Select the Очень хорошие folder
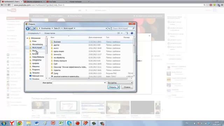The image size is (224, 126). [60, 61]
